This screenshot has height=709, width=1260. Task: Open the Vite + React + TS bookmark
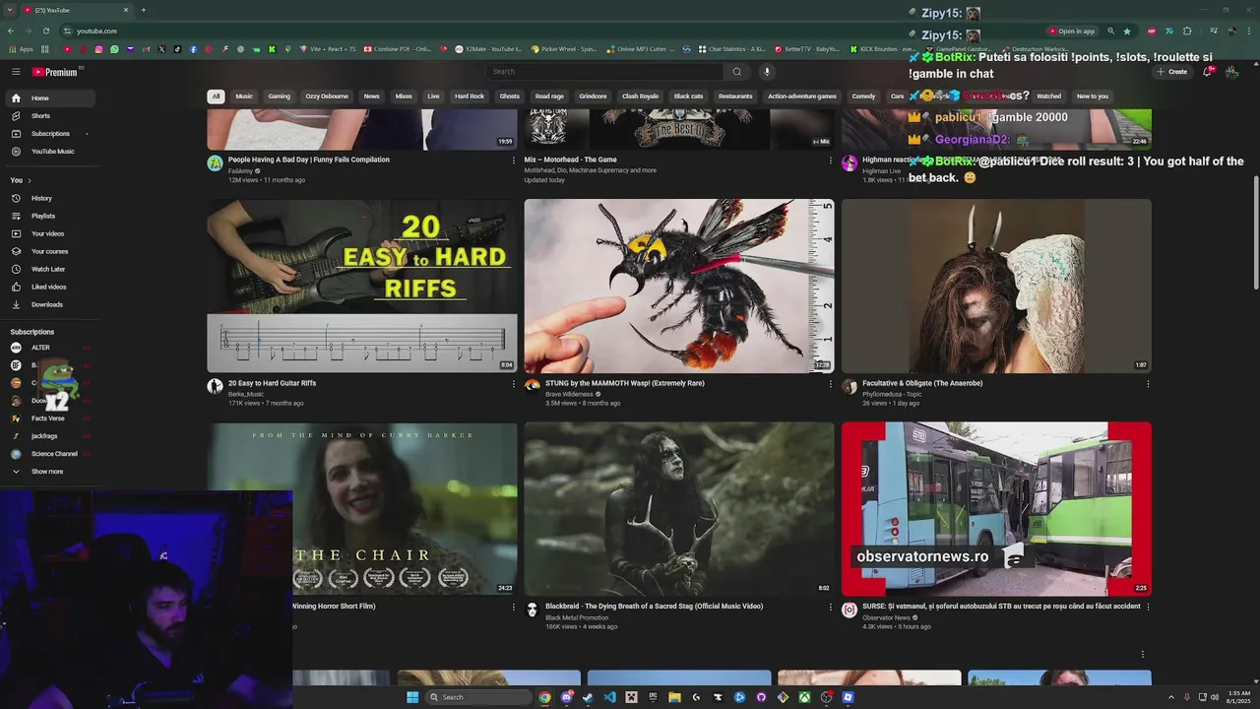click(x=328, y=49)
